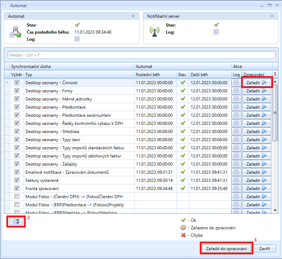Open log for Desktop seznamy - Střediska
The width and height of the screenshot is (282, 259).
tap(236, 131)
